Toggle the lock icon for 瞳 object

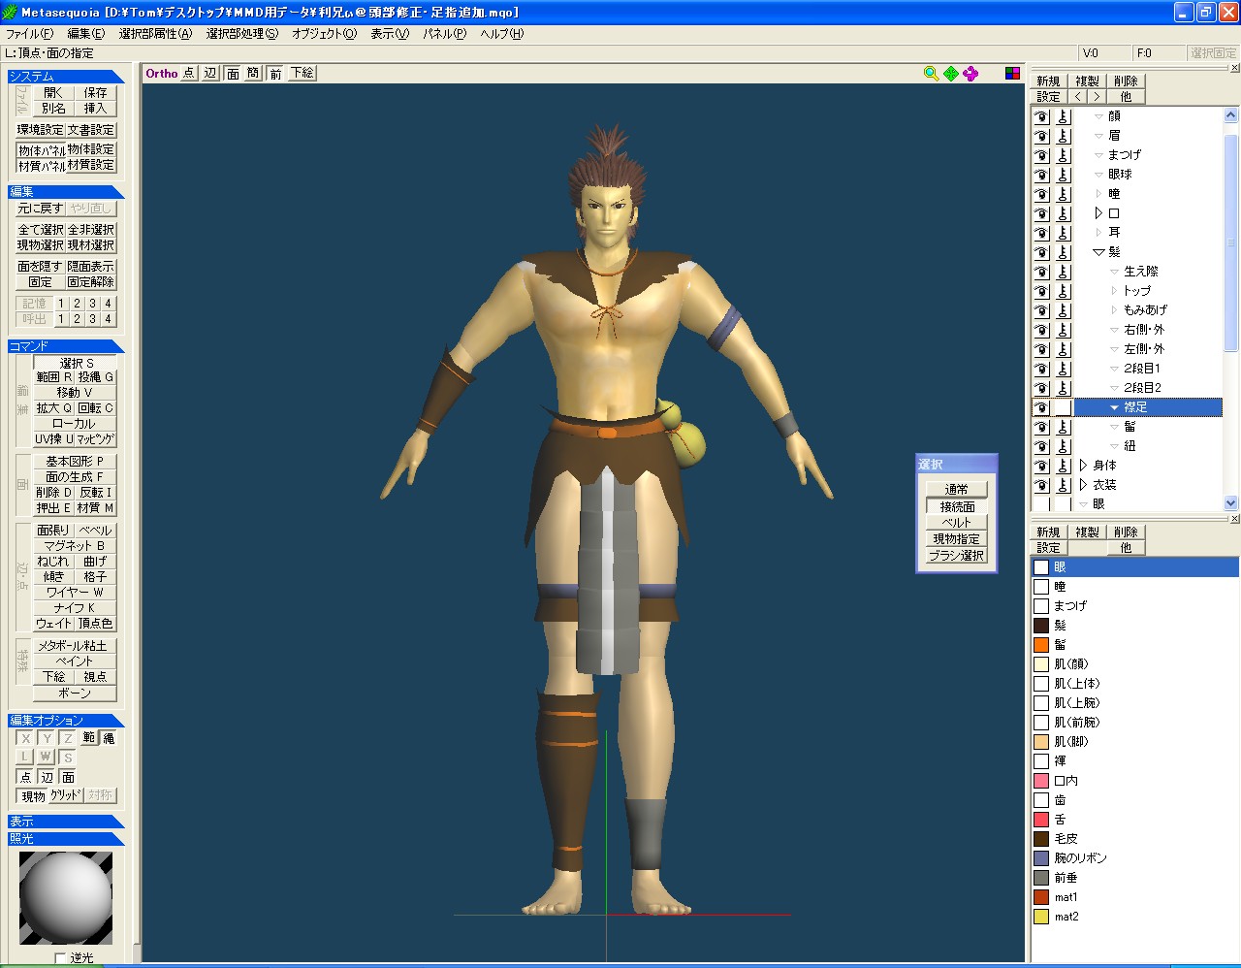tap(1064, 194)
